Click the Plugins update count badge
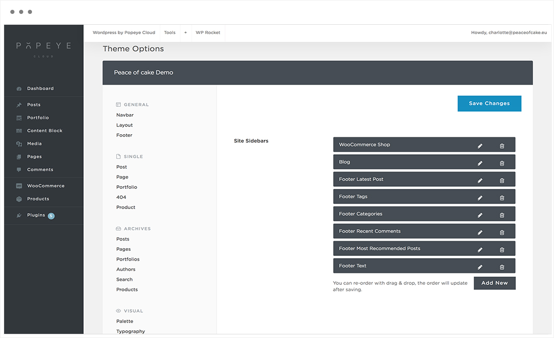554x338 pixels. (x=51, y=216)
